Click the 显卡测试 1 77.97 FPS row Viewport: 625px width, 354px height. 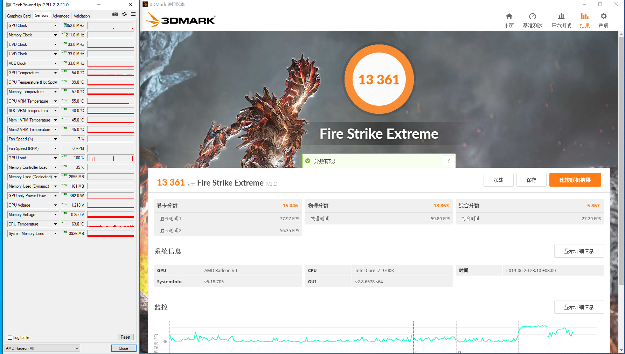tap(228, 218)
